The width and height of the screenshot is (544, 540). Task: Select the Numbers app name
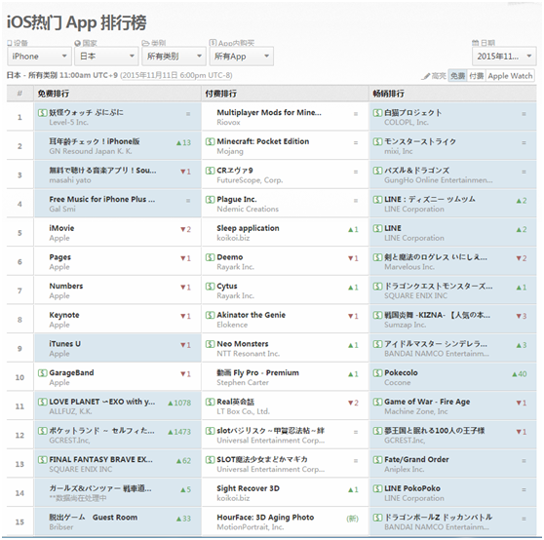[66, 287]
